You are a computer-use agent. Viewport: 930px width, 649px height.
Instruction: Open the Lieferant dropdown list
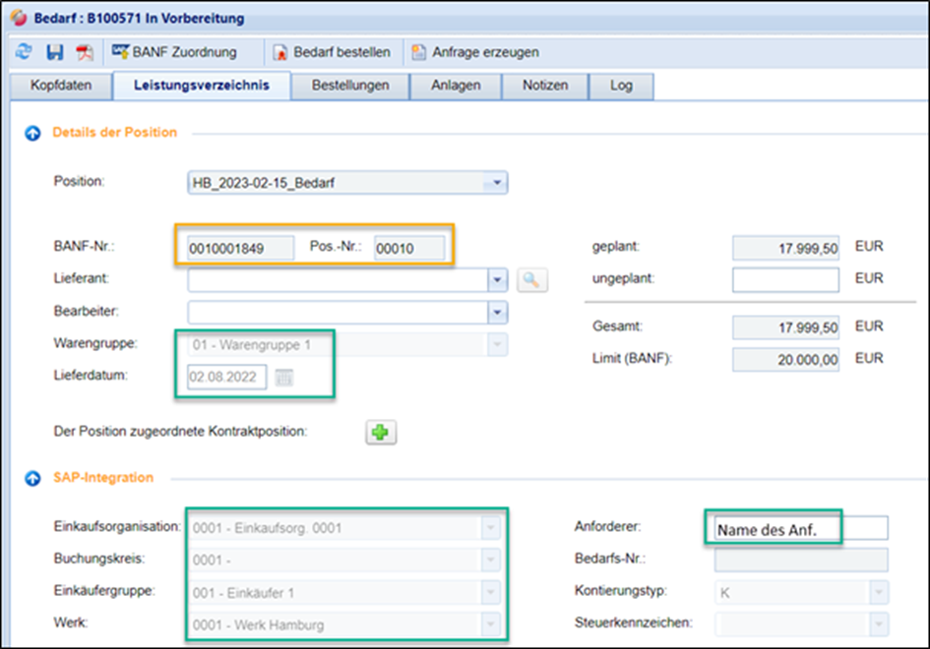click(x=497, y=280)
